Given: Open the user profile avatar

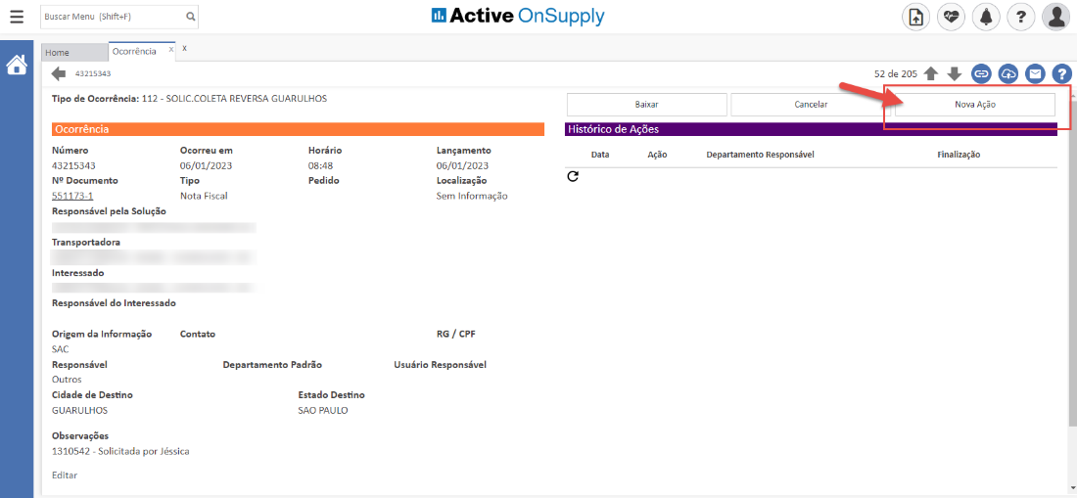Looking at the screenshot, I should (x=1055, y=17).
